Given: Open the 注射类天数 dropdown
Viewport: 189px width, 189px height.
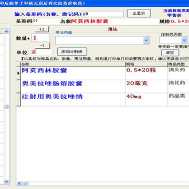Looking at the screenshot, I should (184, 40).
